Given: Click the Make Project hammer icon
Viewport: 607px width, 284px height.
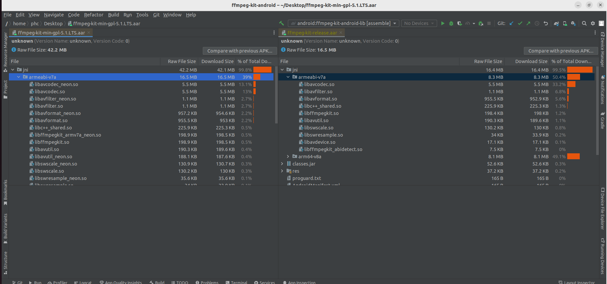Looking at the screenshot, I should coord(281,23).
